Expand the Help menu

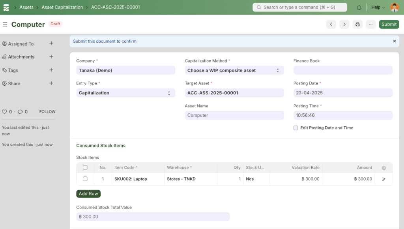pos(378,8)
